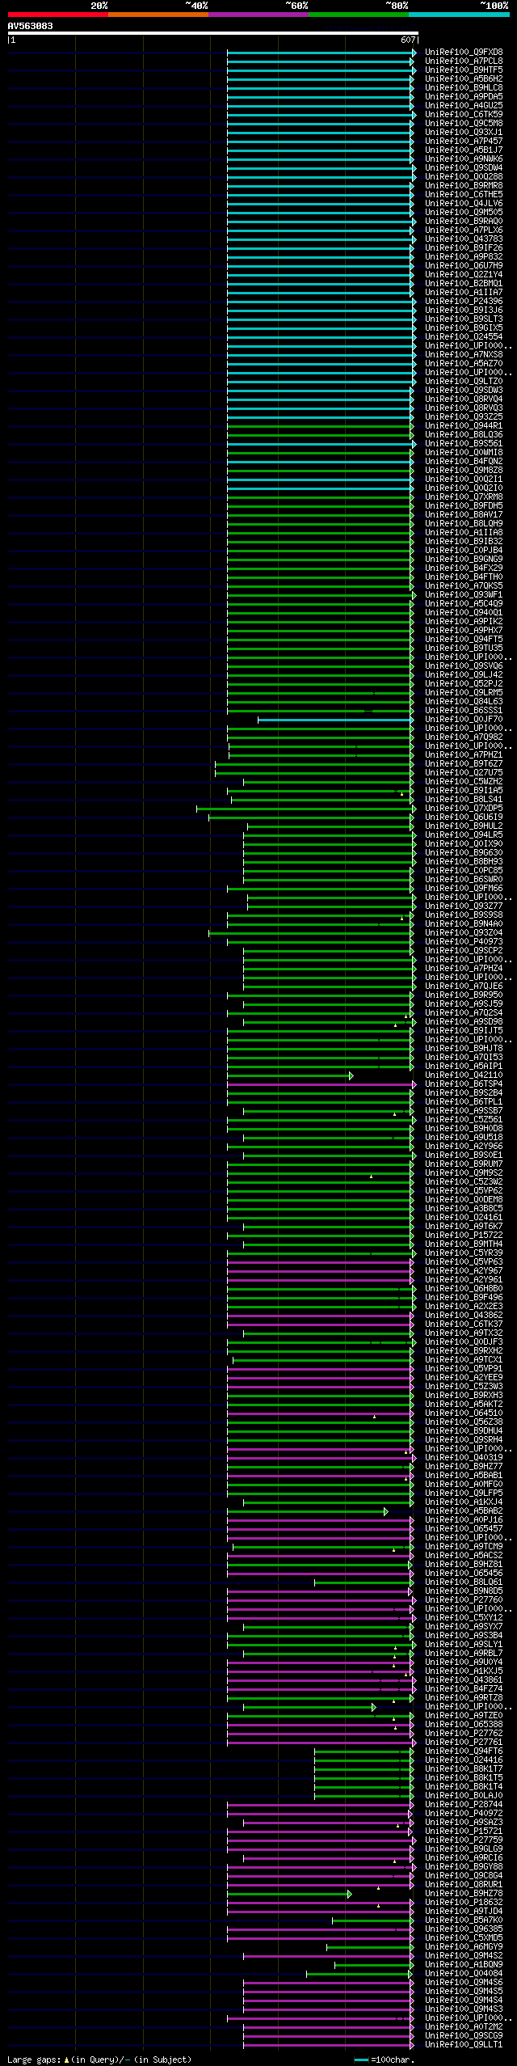Screen dimensions: 517x2066
Task: Select hit label UniRef100_B9T6Z7
Action: click(464, 764)
